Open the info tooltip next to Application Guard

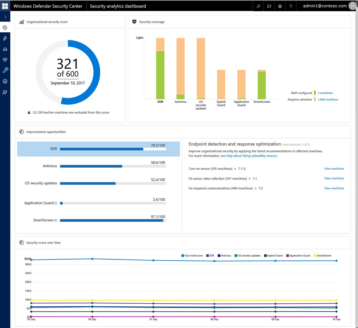56,203
